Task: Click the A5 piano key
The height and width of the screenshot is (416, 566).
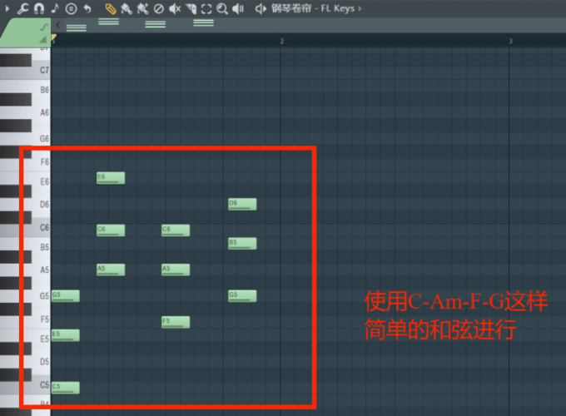Action: click(x=40, y=270)
